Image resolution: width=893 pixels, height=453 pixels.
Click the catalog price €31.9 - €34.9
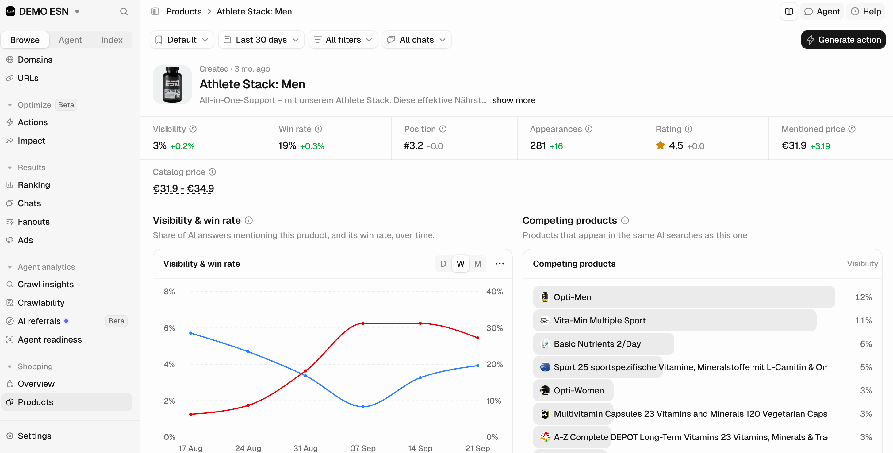tap(183, 188)
